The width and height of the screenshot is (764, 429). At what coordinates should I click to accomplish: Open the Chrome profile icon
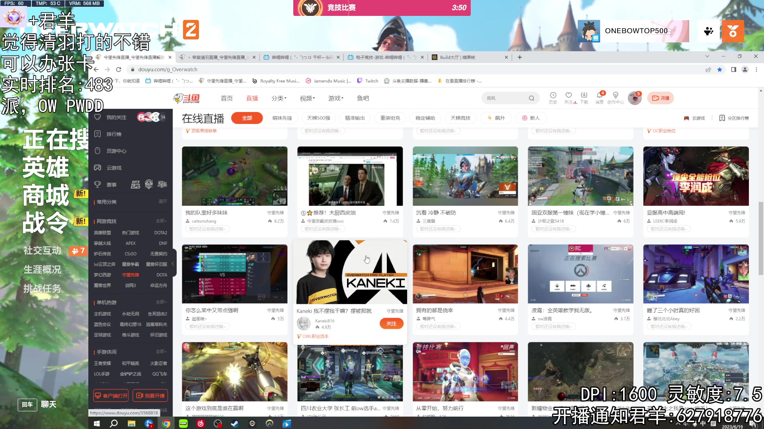tap(745, 70)
